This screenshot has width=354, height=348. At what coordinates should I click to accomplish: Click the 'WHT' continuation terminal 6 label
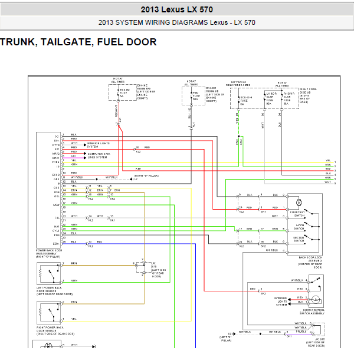(328, 182)
